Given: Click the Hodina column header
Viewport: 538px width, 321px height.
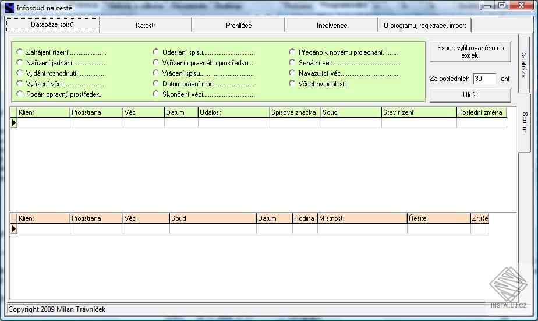Looking at the screenshot, I should click(x=305, y=218).
